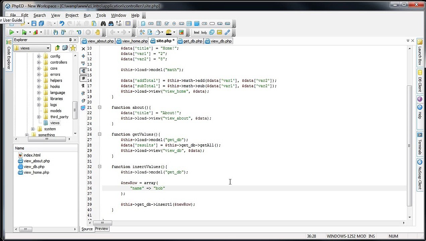Collapse the insertValues() function fold marker
Viewport: 426px width, 241px height.
point(99,167)
